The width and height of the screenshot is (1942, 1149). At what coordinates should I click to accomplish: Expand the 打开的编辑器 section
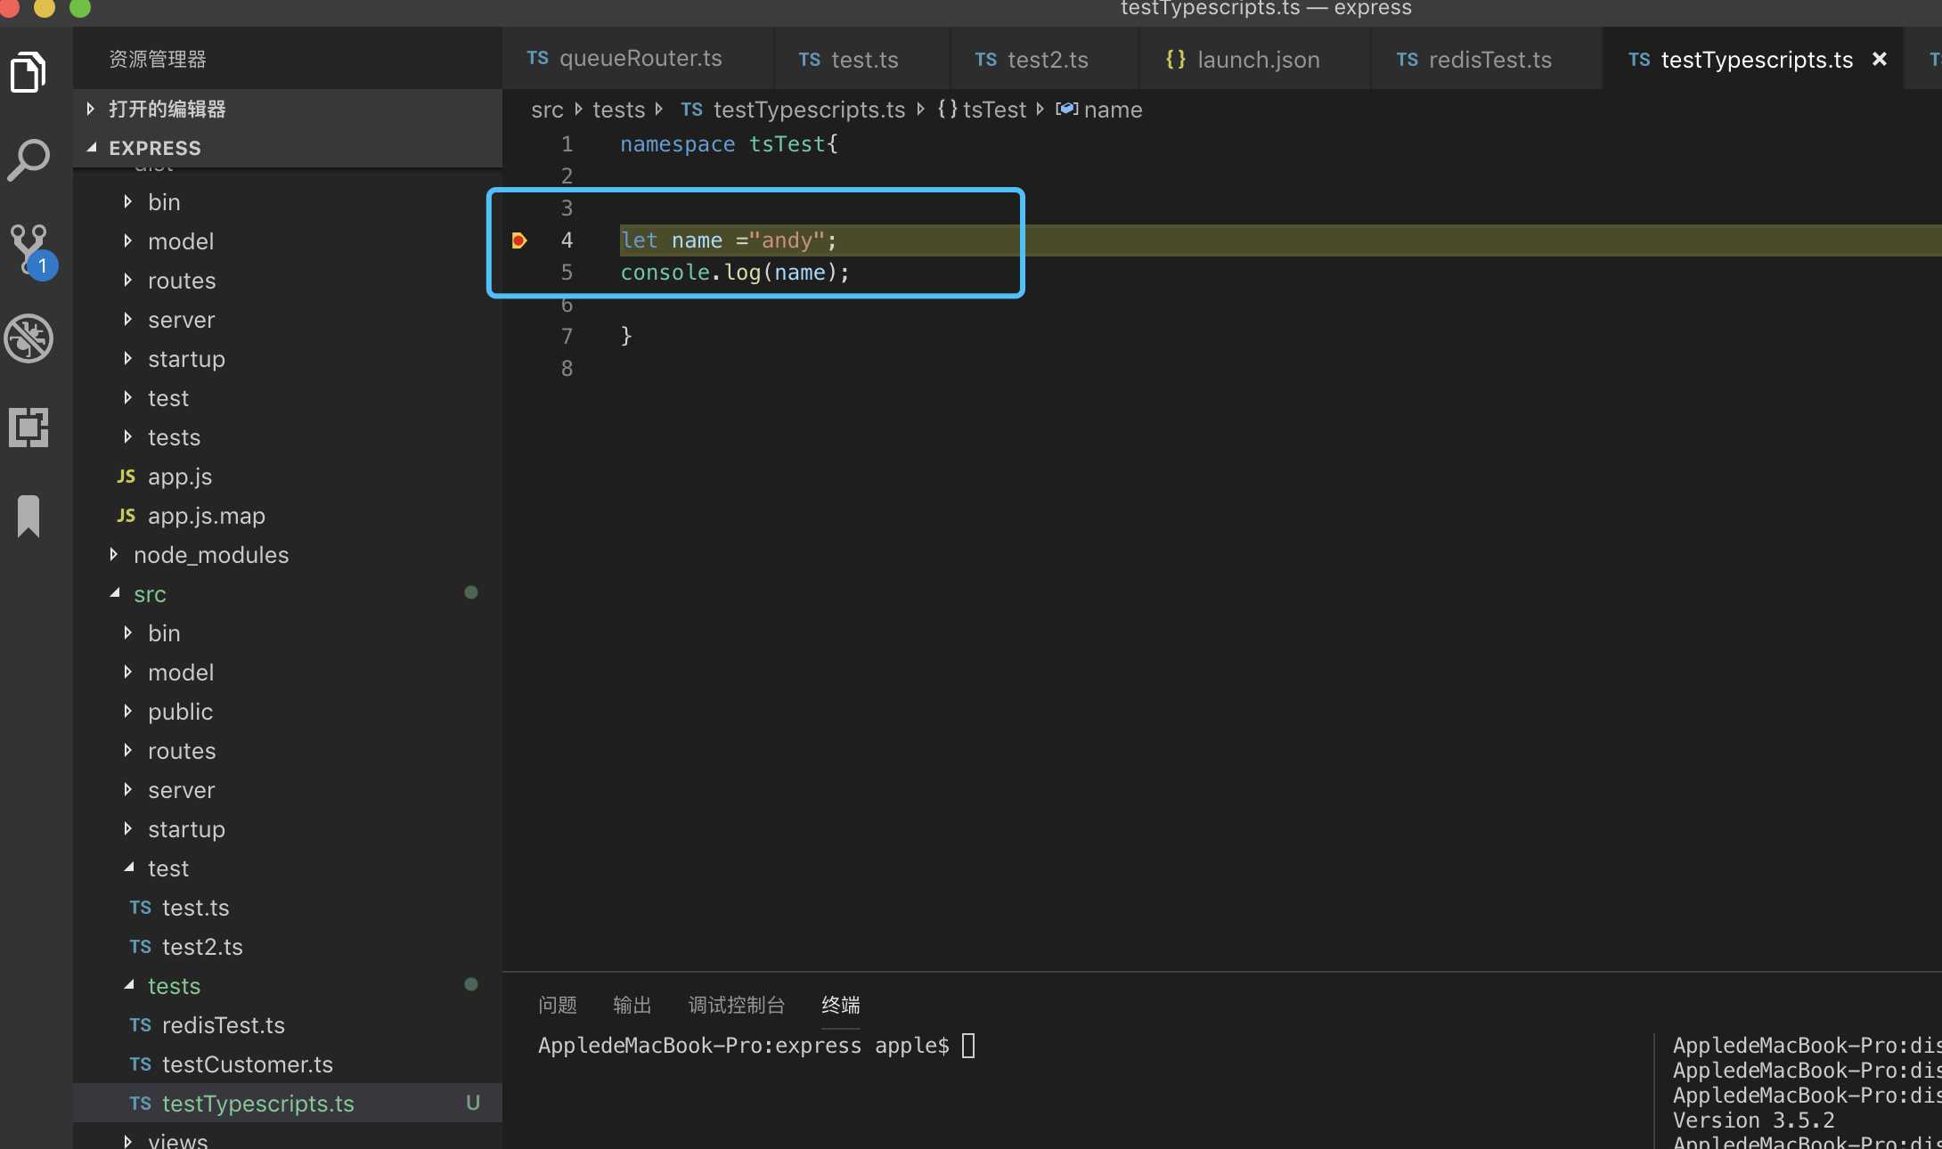click(x=288, y=109)
